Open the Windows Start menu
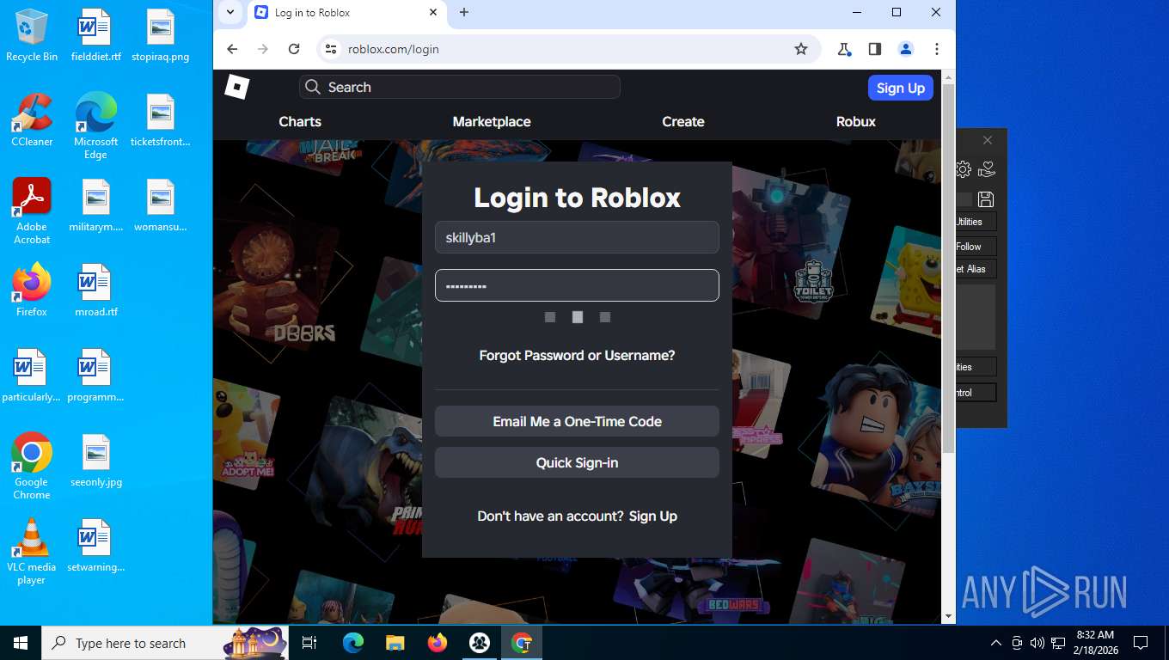The height and width of the screenshot is (660, 1169). point(21,643)
